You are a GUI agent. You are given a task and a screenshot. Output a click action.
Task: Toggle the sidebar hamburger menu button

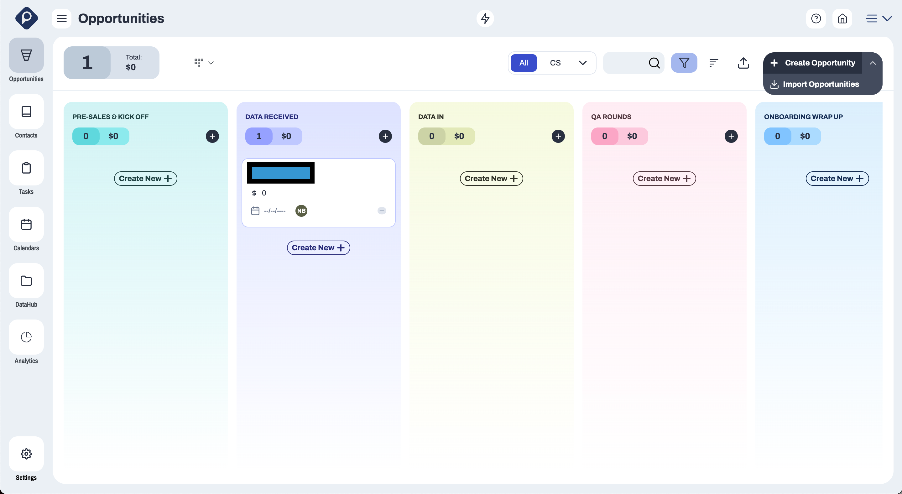pyautogui.click(x=62, y=18)
